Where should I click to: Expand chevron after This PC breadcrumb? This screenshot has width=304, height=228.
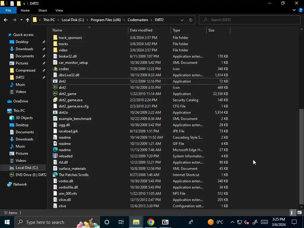(58, 20)
